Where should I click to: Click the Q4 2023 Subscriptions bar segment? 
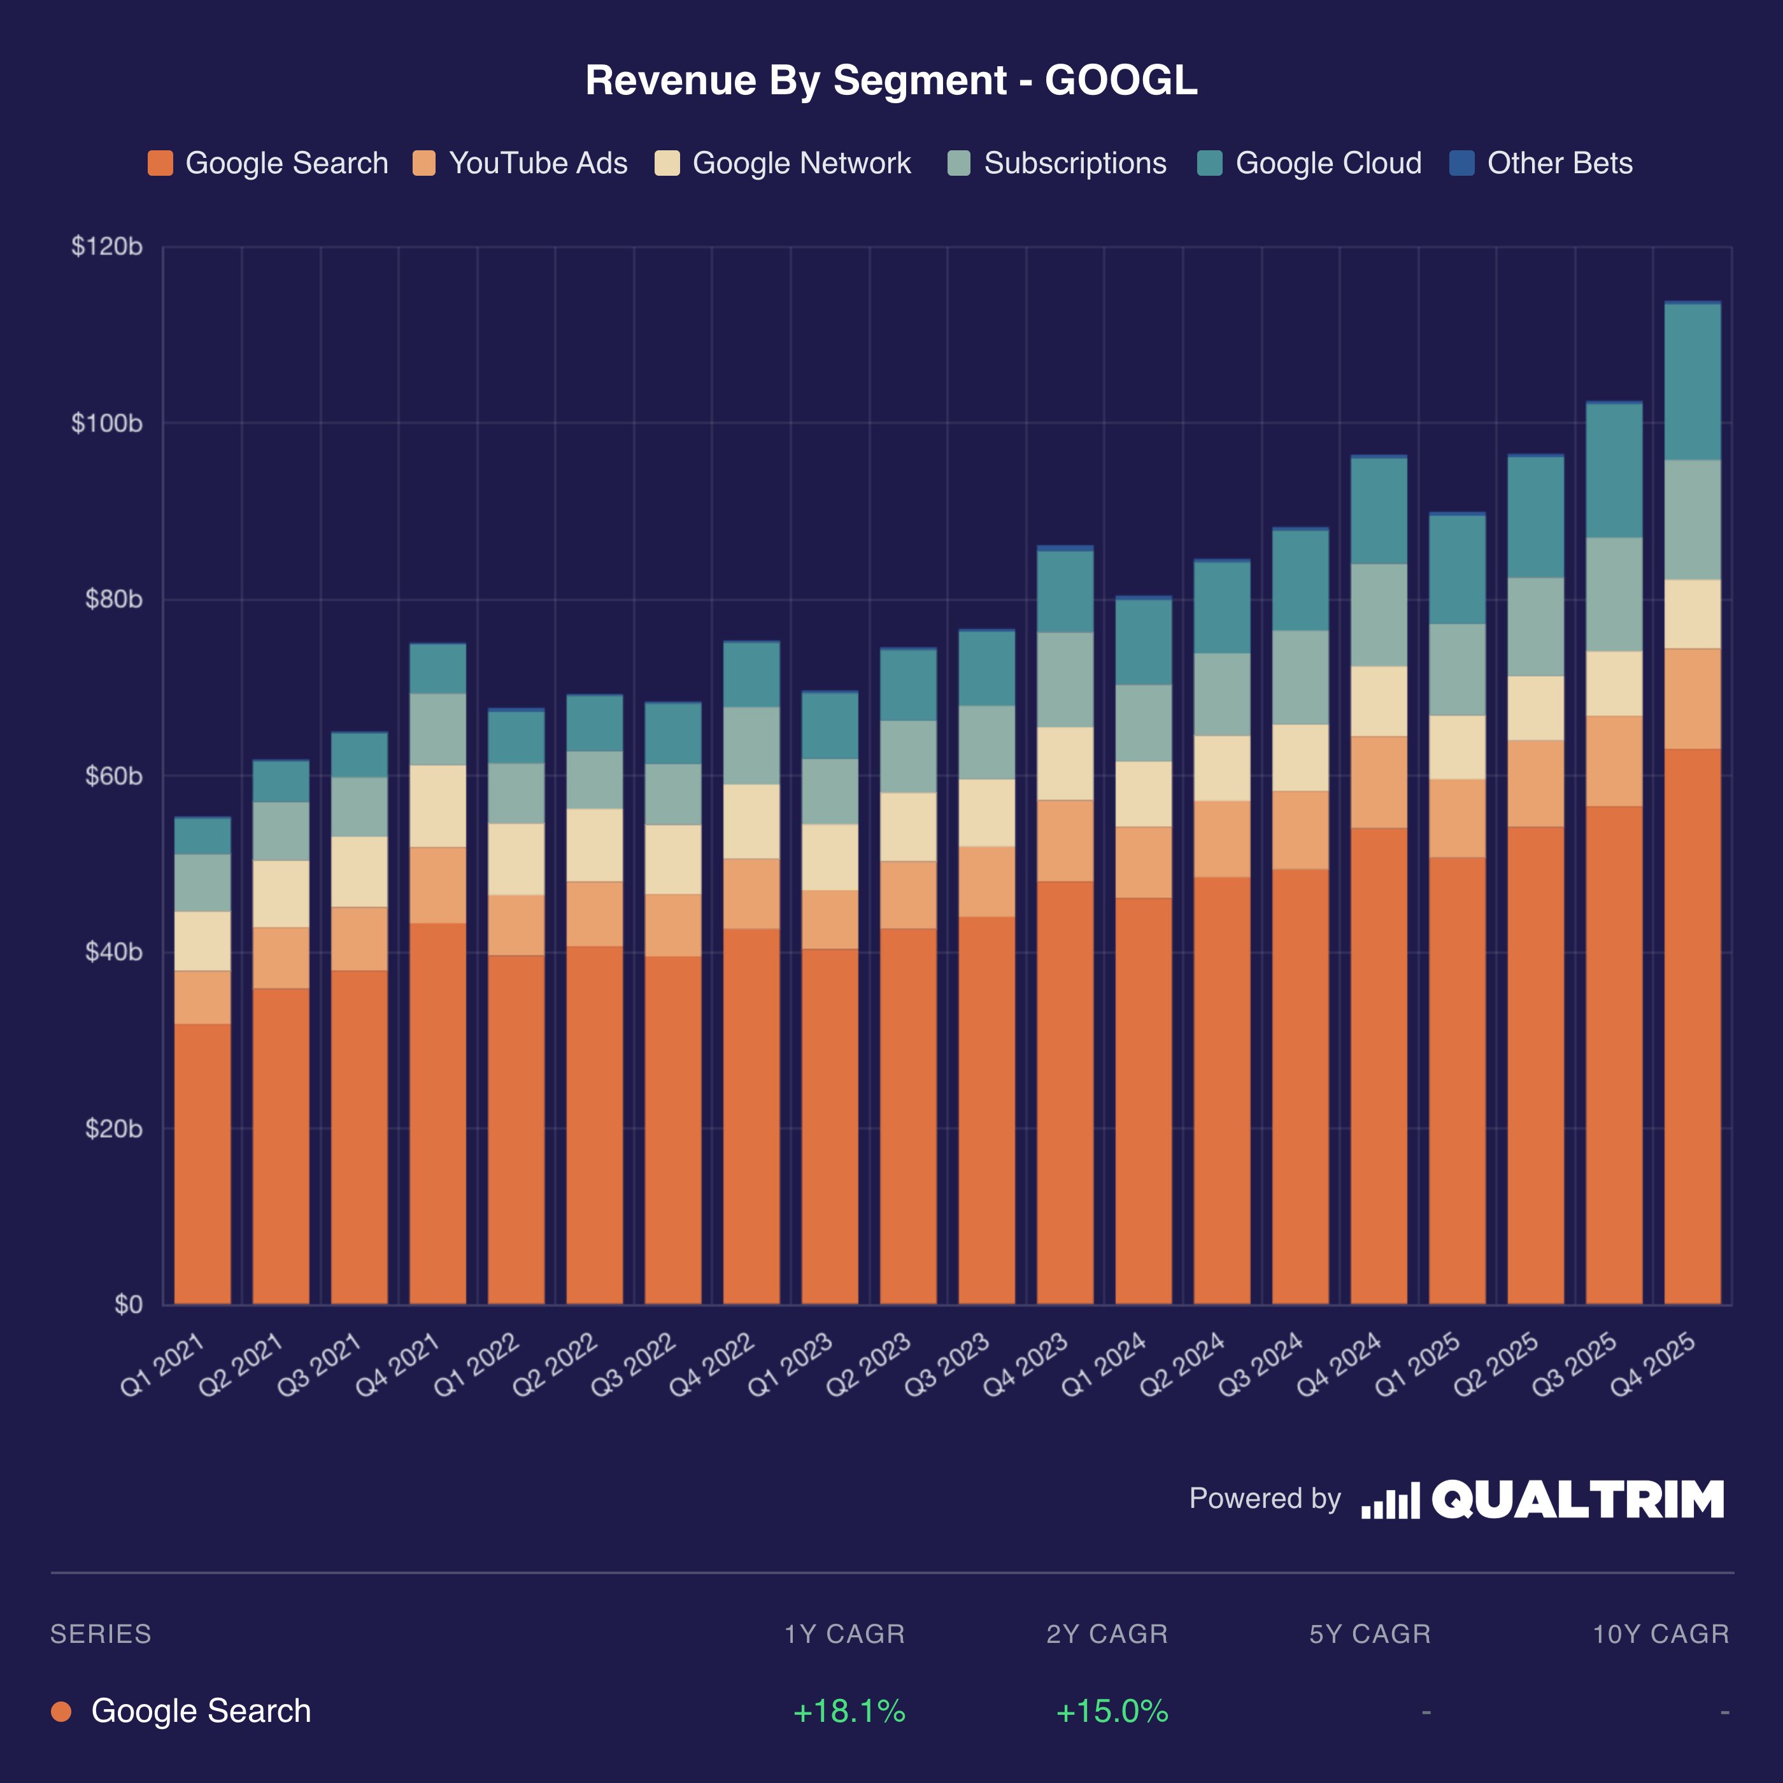[1065, 679]
